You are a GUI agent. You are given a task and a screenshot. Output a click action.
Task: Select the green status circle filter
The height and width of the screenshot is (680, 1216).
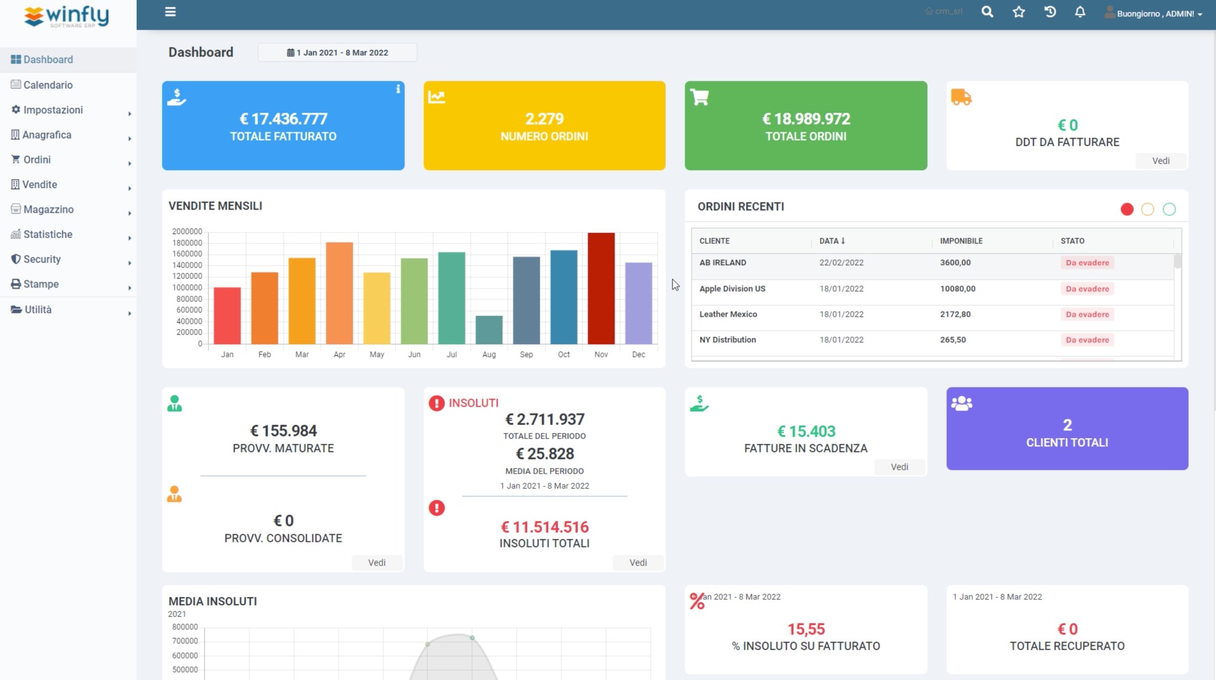1169,210
